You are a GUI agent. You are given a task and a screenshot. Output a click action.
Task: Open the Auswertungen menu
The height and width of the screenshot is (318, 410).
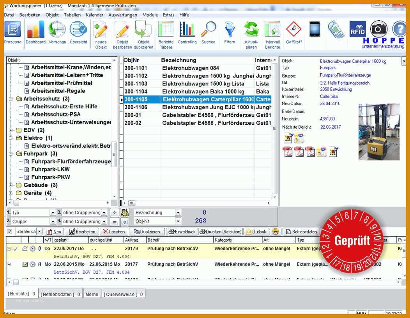click(123, 15)
